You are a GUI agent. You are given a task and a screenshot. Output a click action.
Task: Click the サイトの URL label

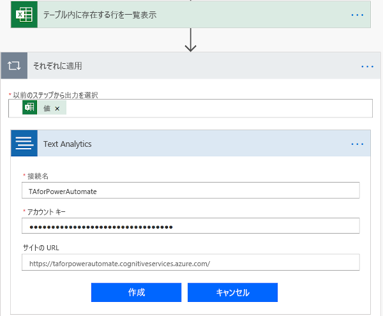(x=41, y=248)
